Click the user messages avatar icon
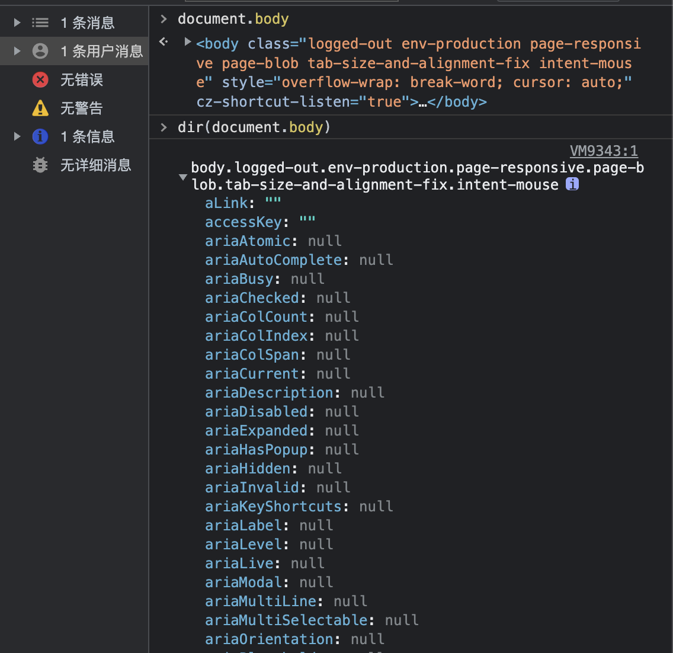The image size is (673, 653). click(40, 51)
